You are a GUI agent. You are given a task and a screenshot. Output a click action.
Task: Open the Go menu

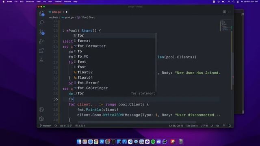[x=44, y=2]
